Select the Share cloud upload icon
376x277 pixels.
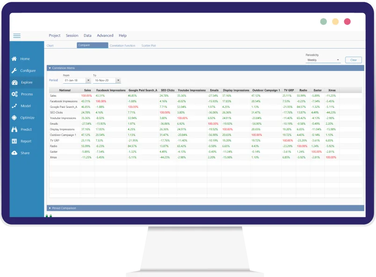[x=14, y=153]
